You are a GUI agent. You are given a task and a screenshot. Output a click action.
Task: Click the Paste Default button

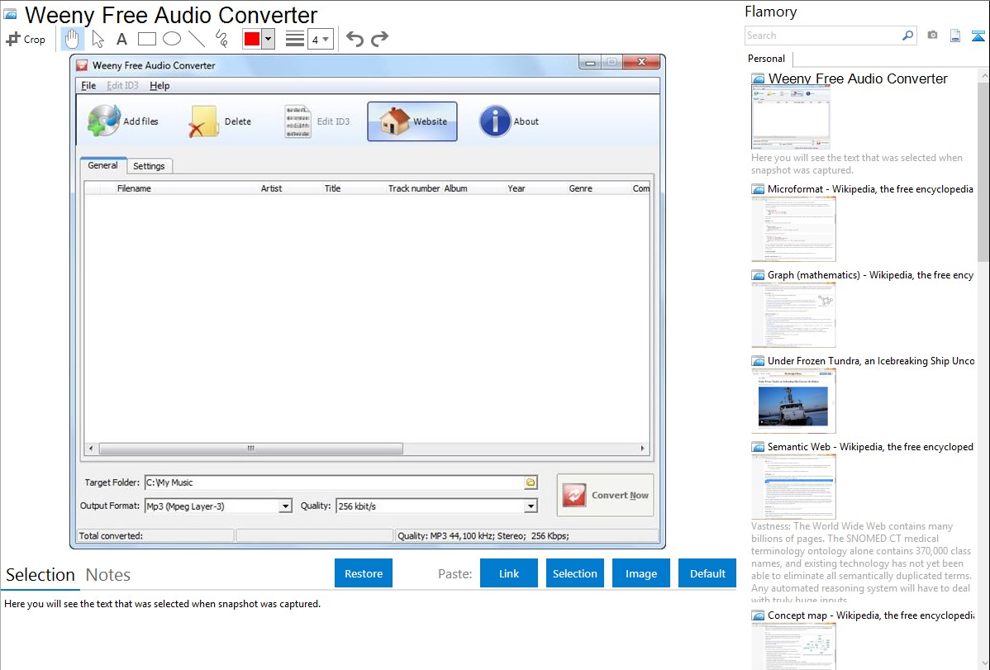(707, 573)
